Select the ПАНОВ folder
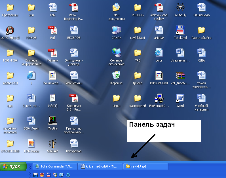This screenshot has height=178, width=226. coord(31,30)
